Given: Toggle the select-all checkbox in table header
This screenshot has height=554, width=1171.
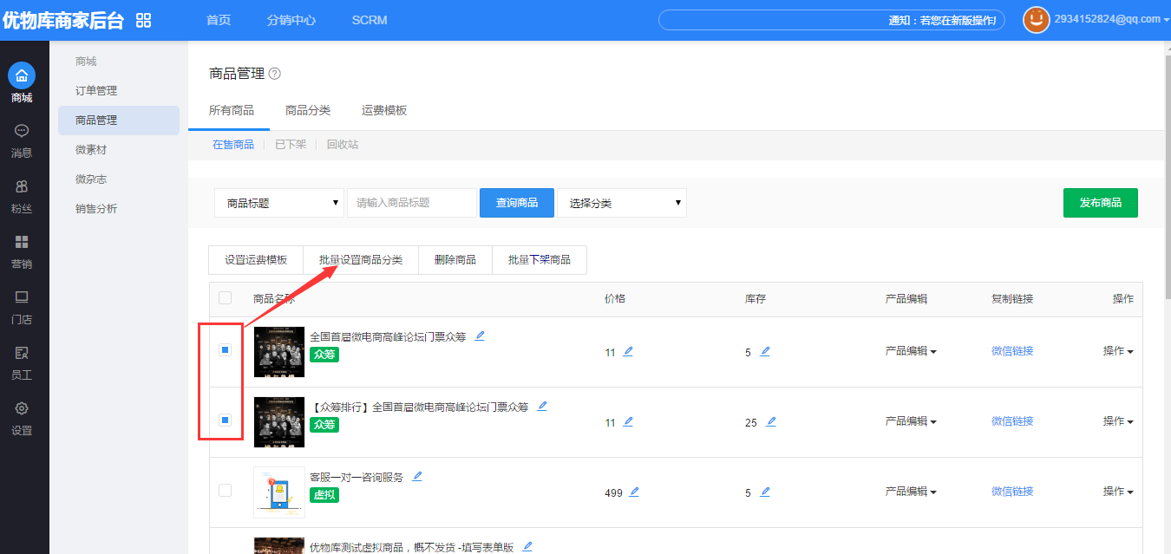Looking at the screenshot, I should (225, 298).
